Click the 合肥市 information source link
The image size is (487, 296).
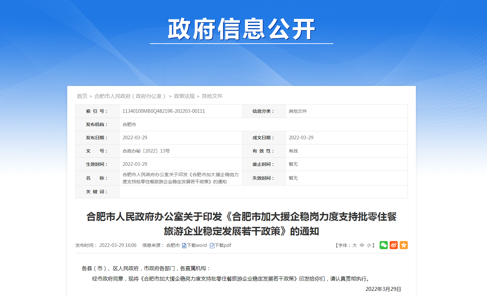[x=174, y=245]
